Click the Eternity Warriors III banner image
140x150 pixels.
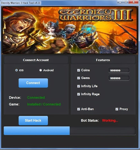(70, 30)
